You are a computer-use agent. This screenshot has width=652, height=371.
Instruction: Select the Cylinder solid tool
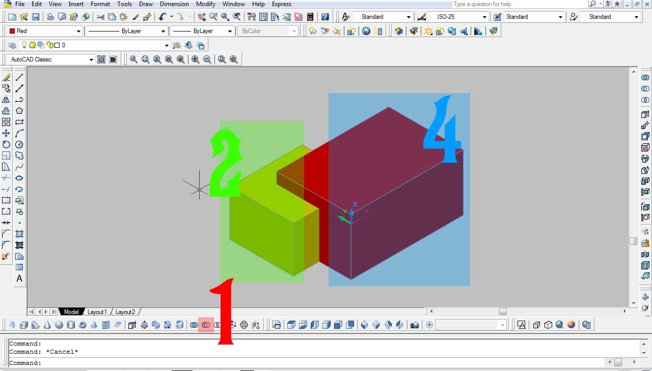(x=71, y=325)
